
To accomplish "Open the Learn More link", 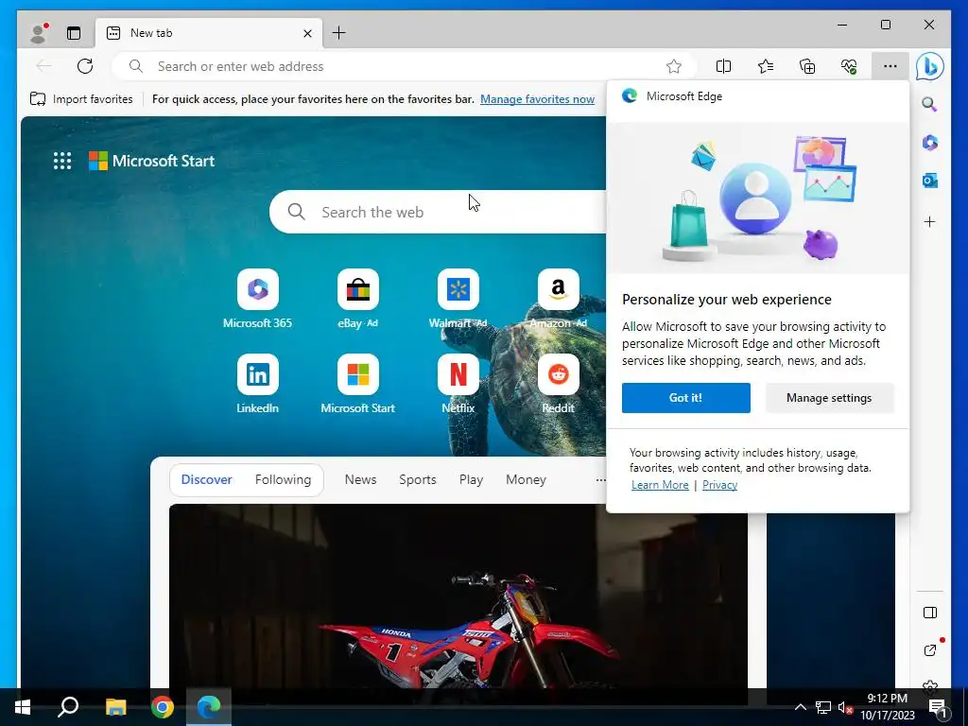I will coord(660,485).
